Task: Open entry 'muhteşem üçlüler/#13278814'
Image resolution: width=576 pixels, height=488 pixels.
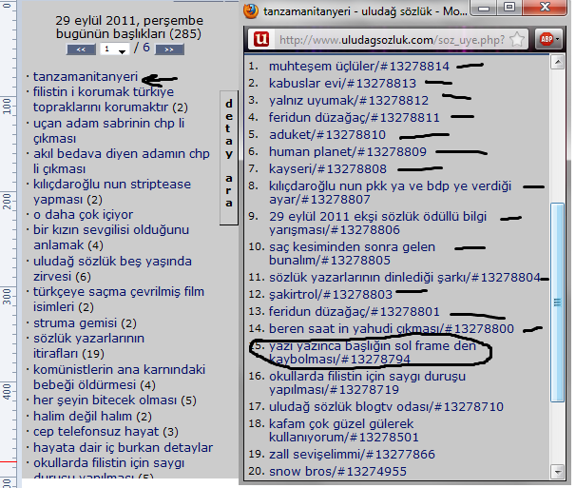Action: (x=359, y=67)
